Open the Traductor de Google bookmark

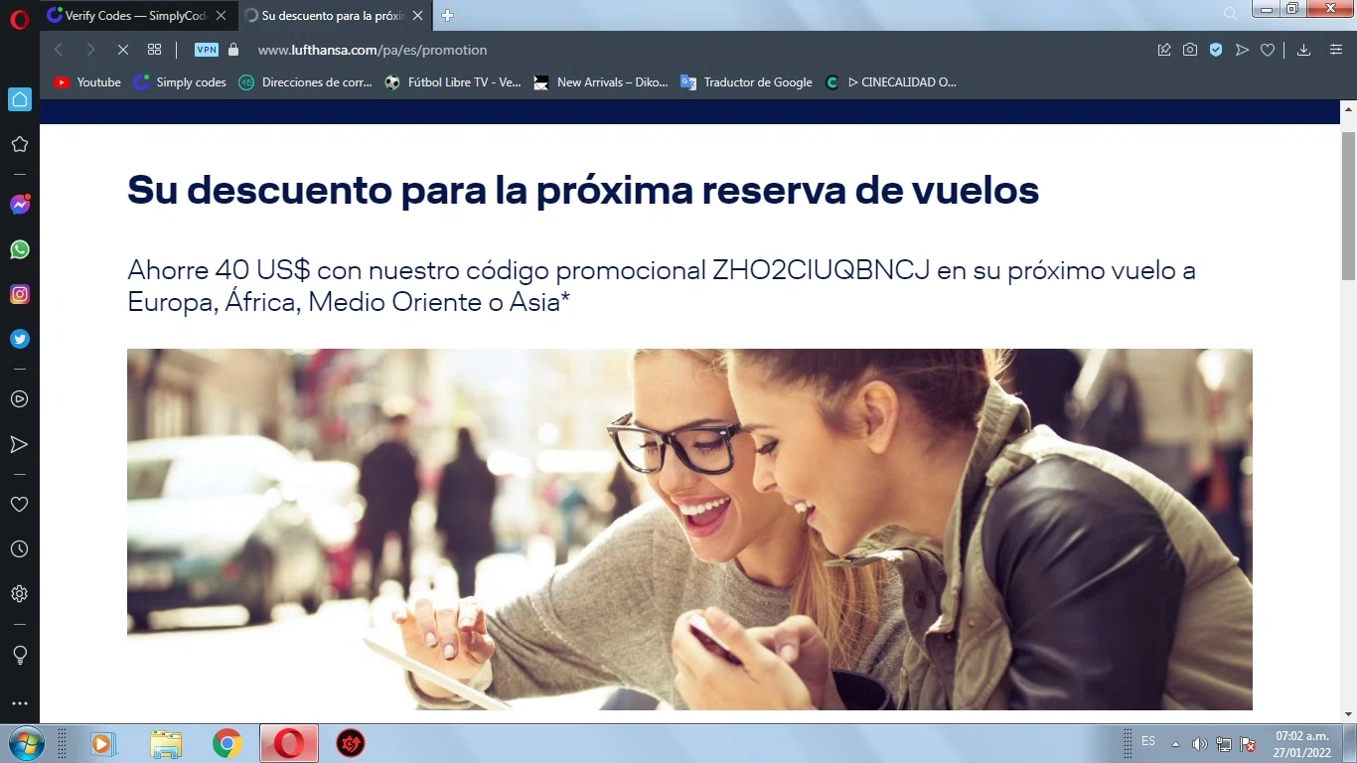[746, 82]
